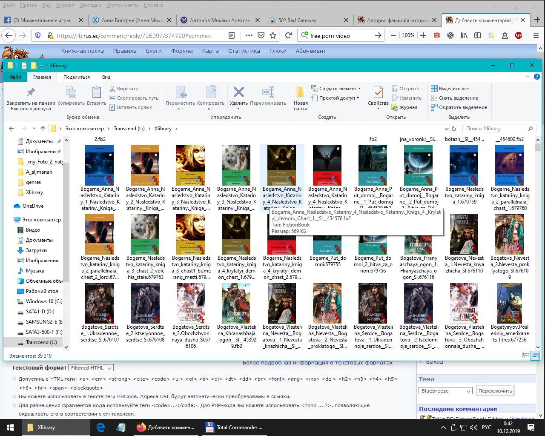Click the Xlibrary search input field
The height and width of the screenshot is (436, 545).
pos(494,129)
